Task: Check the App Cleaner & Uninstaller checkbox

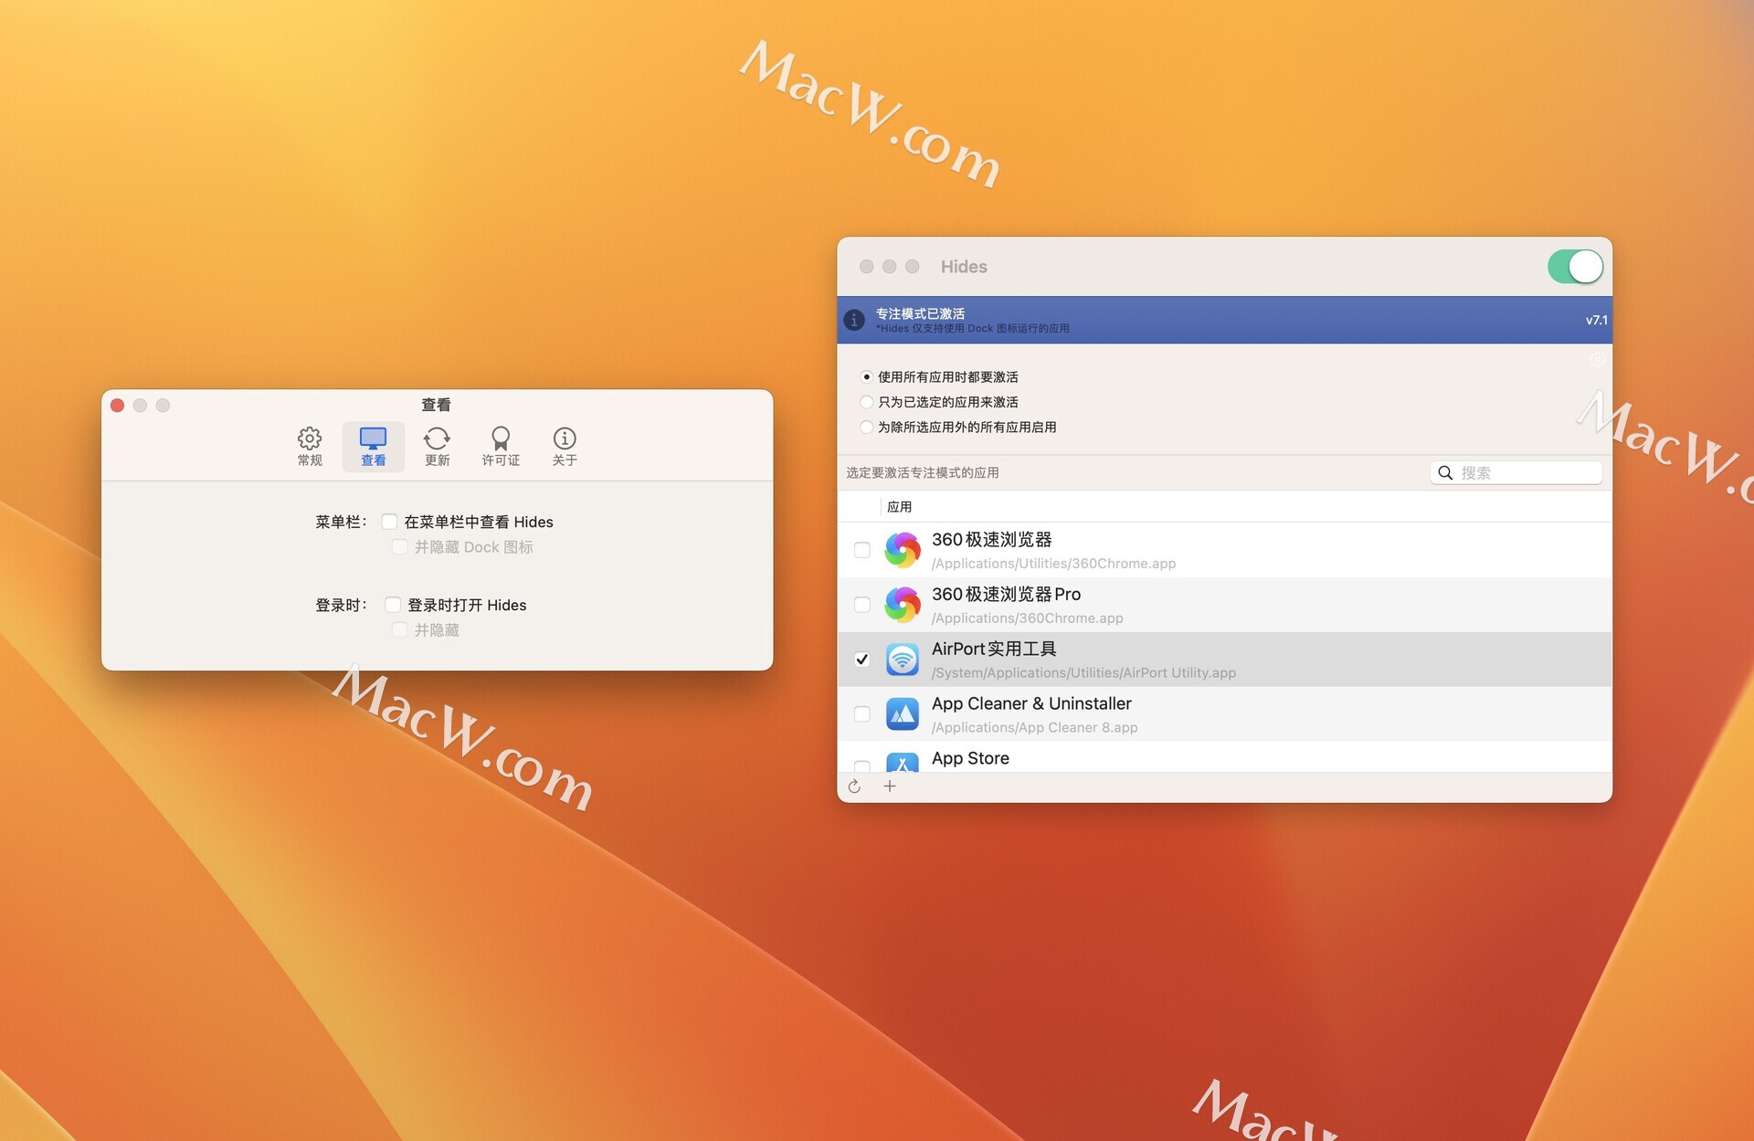Action: 861,714
